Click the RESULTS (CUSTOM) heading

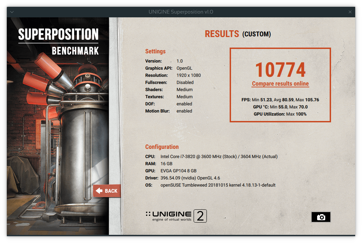pos(237,34)
